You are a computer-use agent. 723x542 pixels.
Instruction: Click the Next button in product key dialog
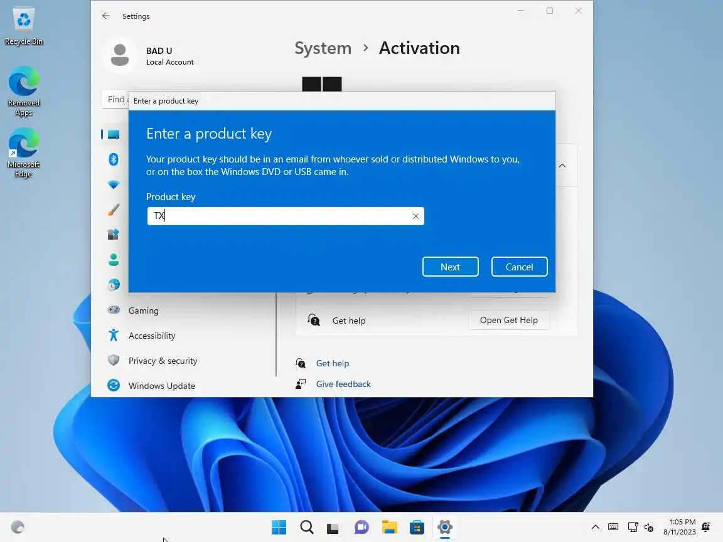click(450, 267)
